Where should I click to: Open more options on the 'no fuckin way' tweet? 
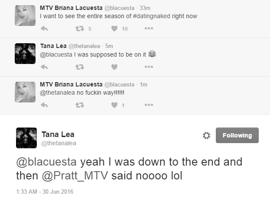149,105
